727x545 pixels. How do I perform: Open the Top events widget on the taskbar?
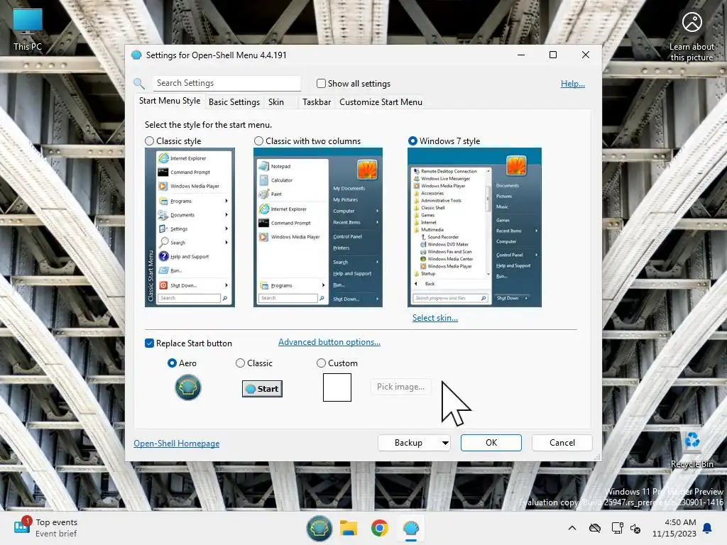45,528
